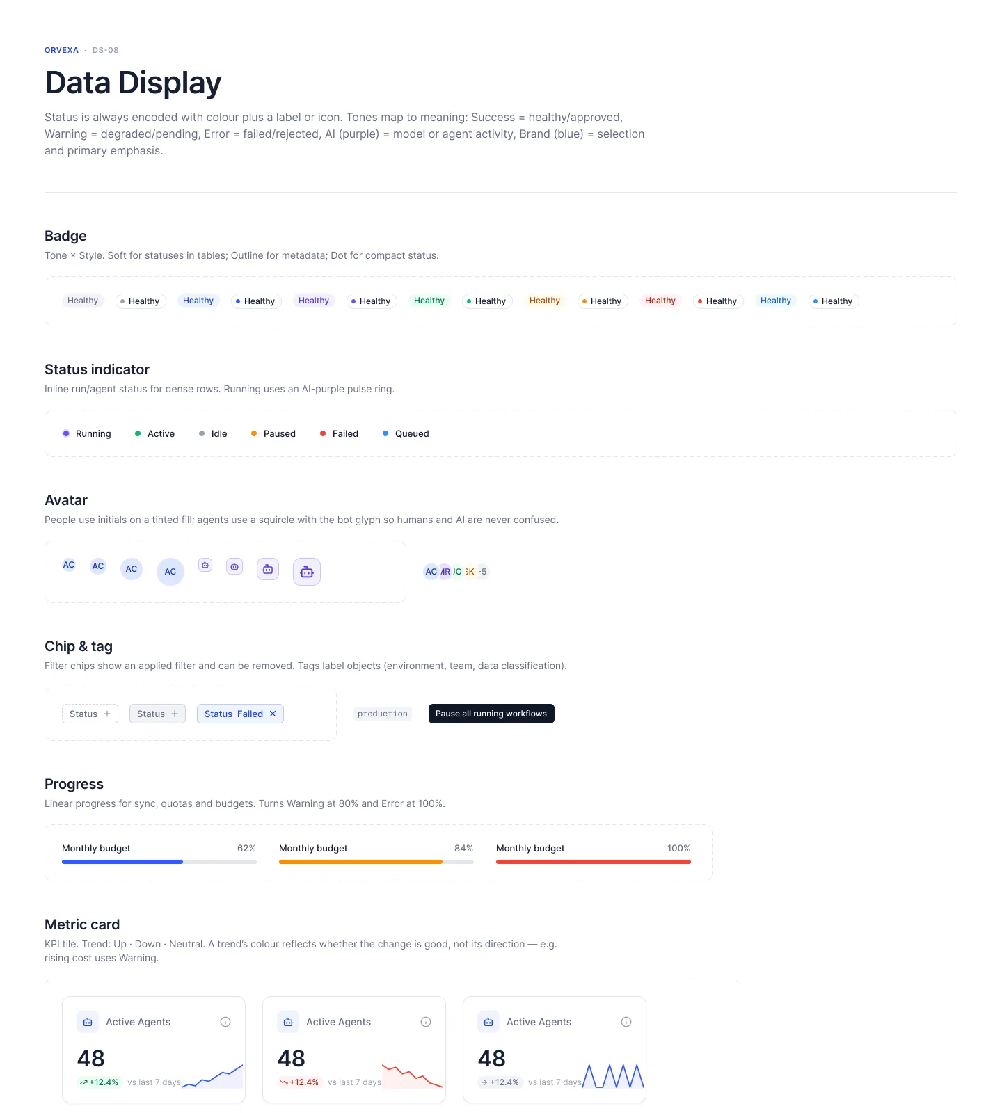The image size is (1002, 1113).
Task: Click the 84% budget value
Action: (x=463, y=848)
